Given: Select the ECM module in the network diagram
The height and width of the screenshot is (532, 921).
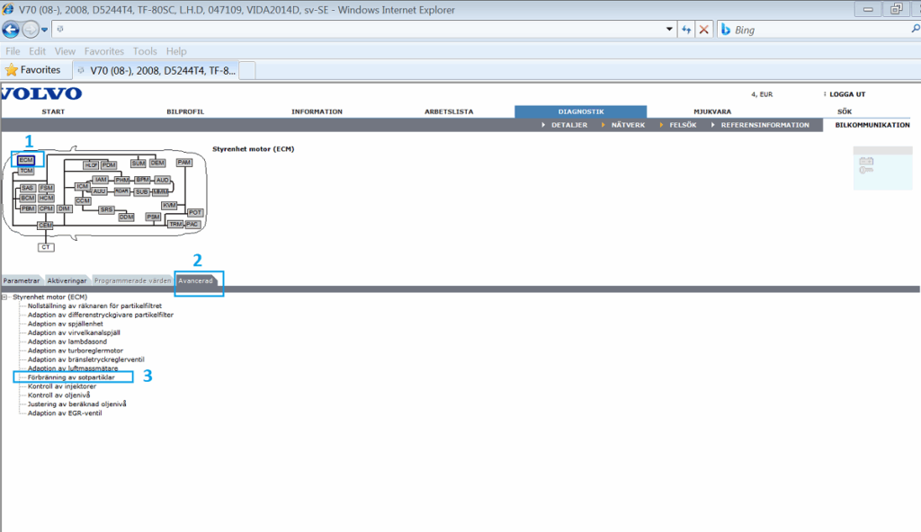Looking at the screenshot, I should (26, 159).
